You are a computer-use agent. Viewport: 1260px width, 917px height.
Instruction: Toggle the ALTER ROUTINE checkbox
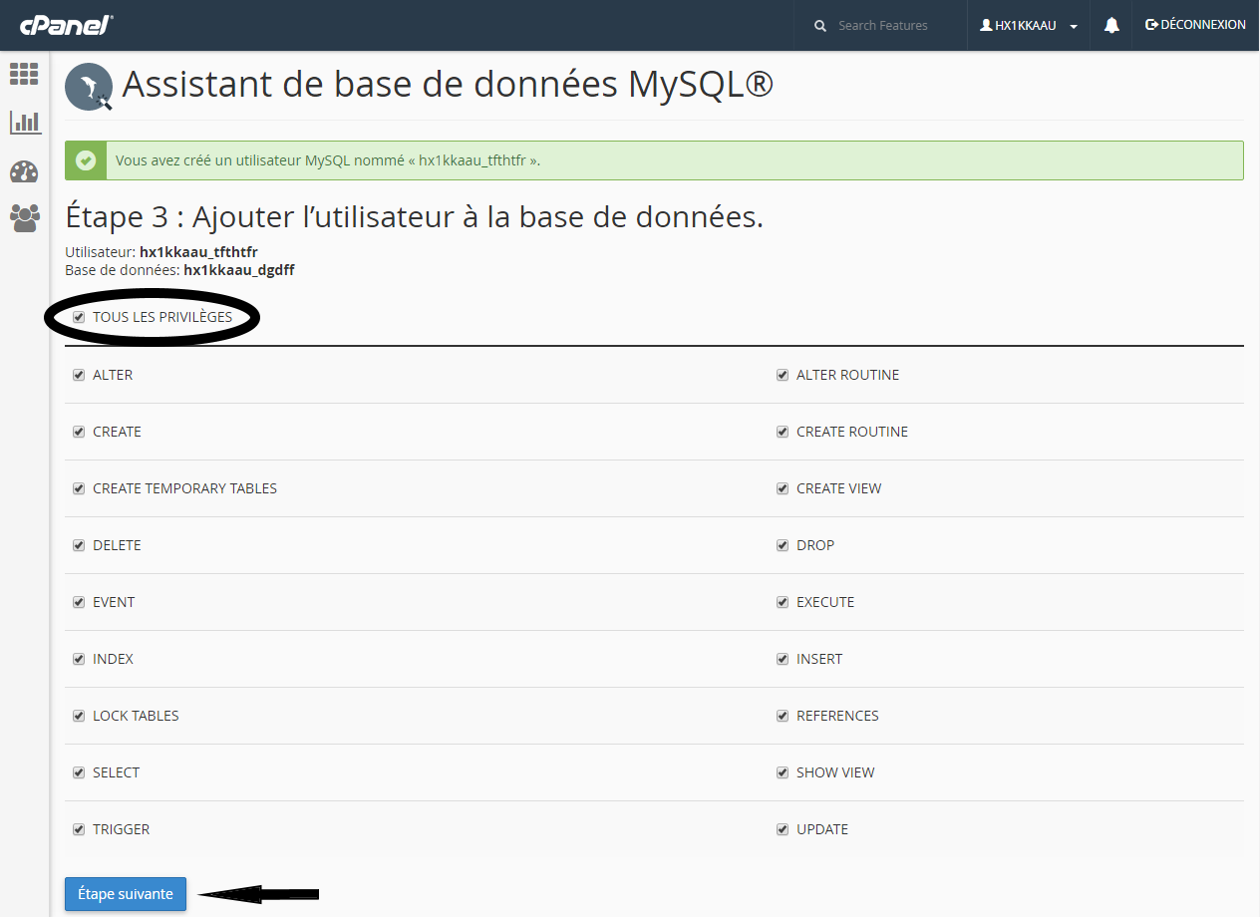click(783, 376)
